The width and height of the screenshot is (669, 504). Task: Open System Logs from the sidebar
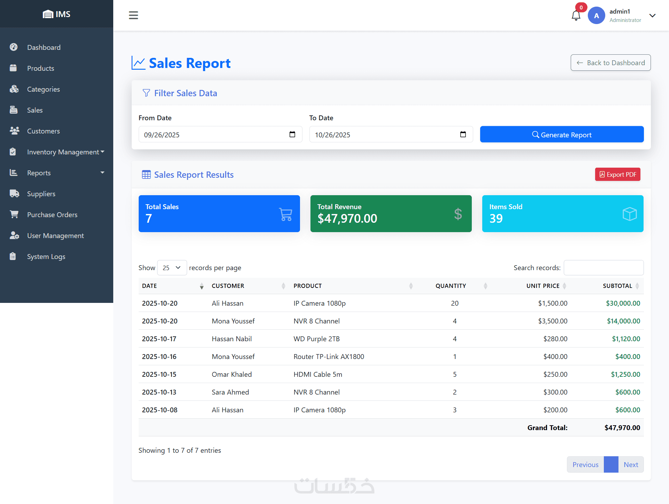(46, 257)
